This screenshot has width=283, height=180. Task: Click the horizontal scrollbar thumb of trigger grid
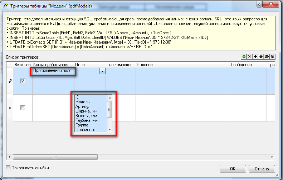tap(55, 157)
